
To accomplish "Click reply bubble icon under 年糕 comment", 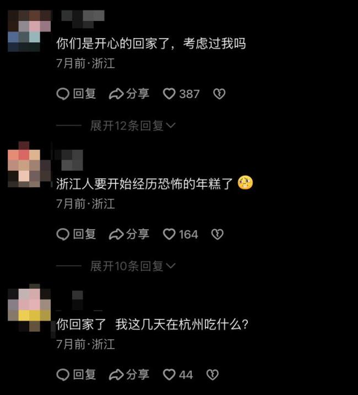I will pos(63,234).
